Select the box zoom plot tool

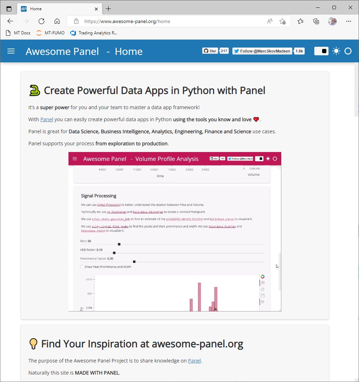coord(263,283)
